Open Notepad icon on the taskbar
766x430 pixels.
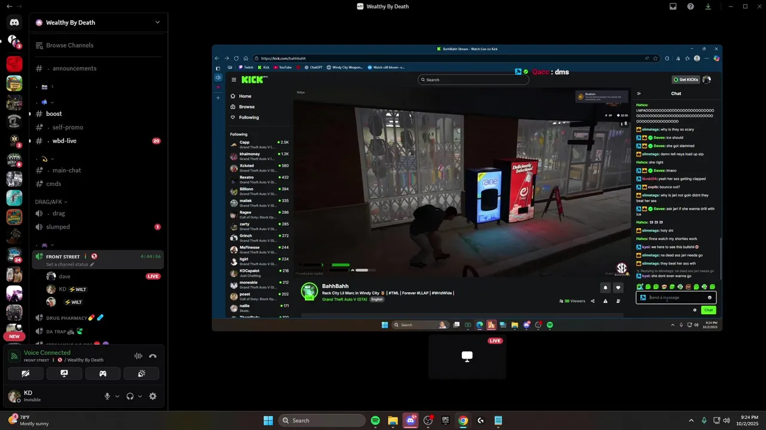(498, 420)
